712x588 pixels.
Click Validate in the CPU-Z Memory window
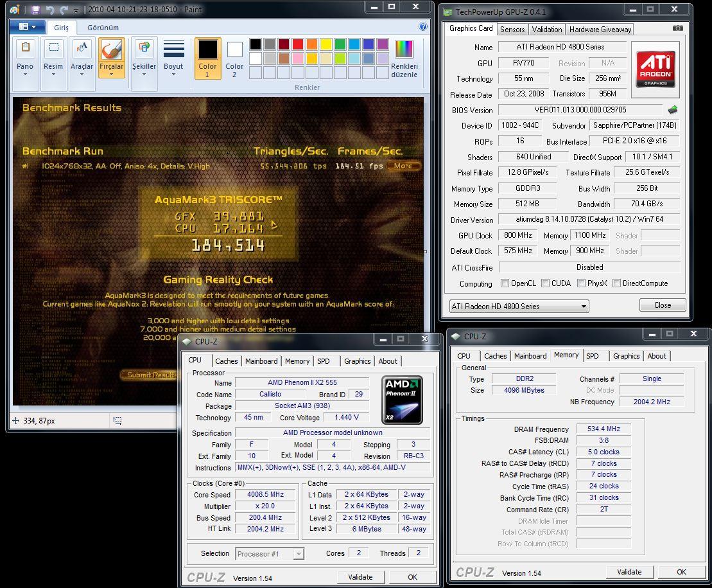pos(629,572)
